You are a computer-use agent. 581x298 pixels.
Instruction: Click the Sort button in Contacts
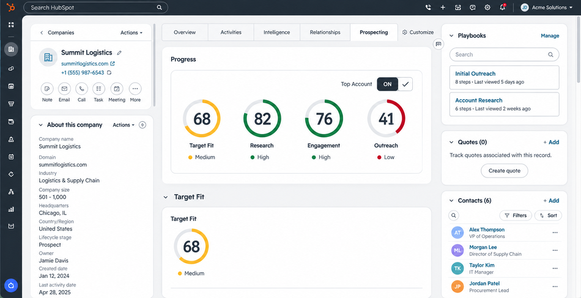pos(549,215)
